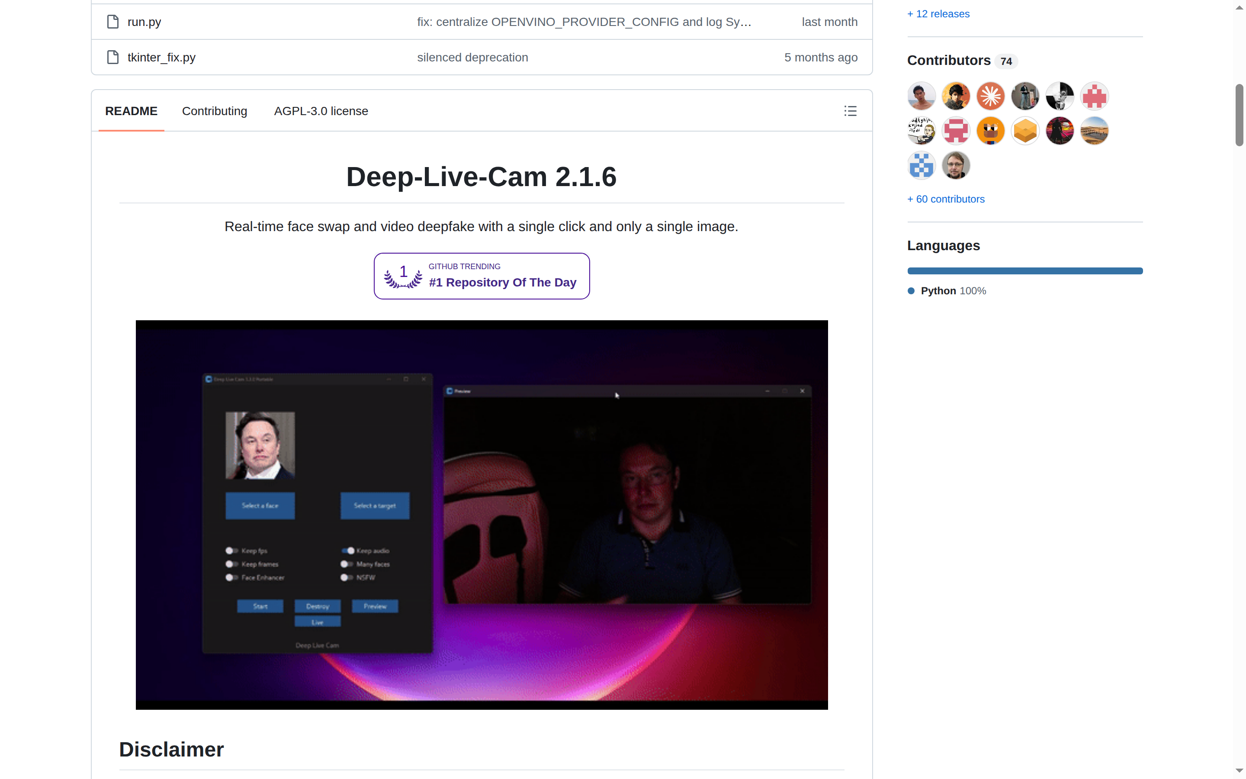Click the file icon beside tkinter_fix.py
This screenshot has width=1246, height=779.
(x=113, y=57)
